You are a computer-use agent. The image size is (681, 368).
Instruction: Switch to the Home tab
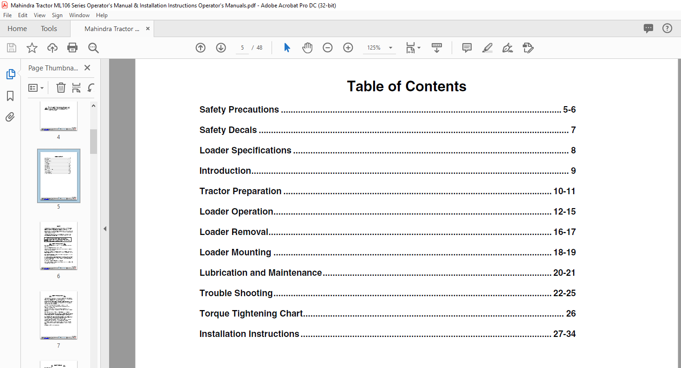coord(17,29)
